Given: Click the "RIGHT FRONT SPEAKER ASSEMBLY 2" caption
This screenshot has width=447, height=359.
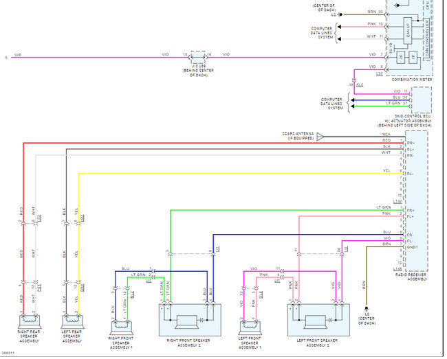Looking at the screenshot, I should [x=188, y=343].
